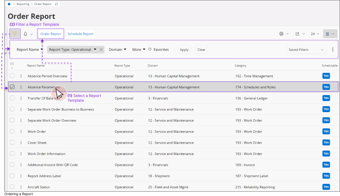Open the Schedule Report command
The height and width of the screenshot is (196, 340).
point(80,34)
